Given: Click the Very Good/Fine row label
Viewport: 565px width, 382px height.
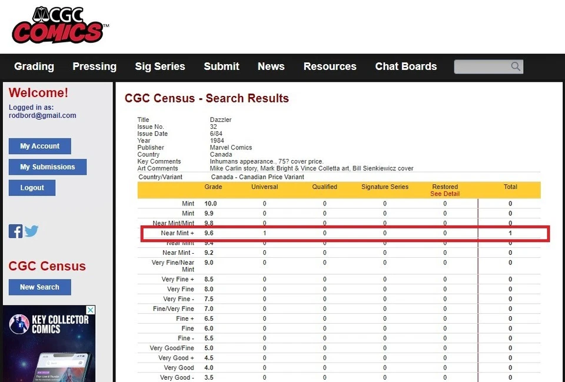Looking at the screenshot, I should tap(172, 348).
